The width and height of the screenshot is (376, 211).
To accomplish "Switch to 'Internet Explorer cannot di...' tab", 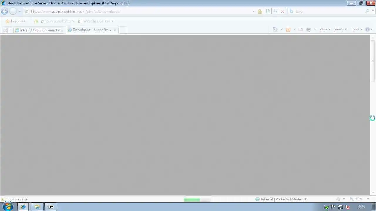I will tap(39, 30).
